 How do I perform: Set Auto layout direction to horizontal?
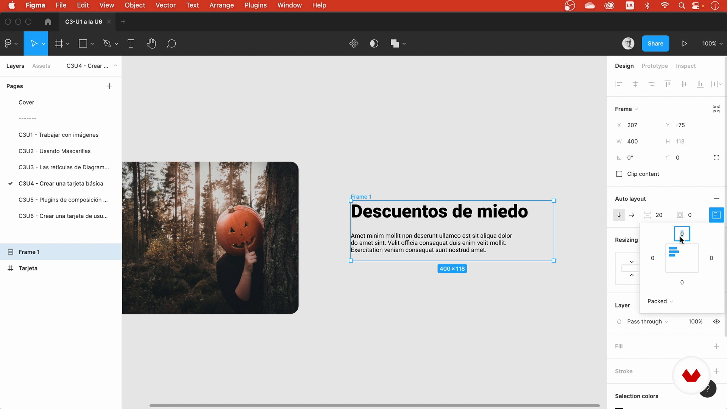point(632,215)
